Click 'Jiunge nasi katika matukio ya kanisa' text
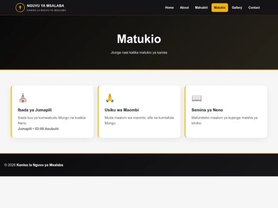 139,52
